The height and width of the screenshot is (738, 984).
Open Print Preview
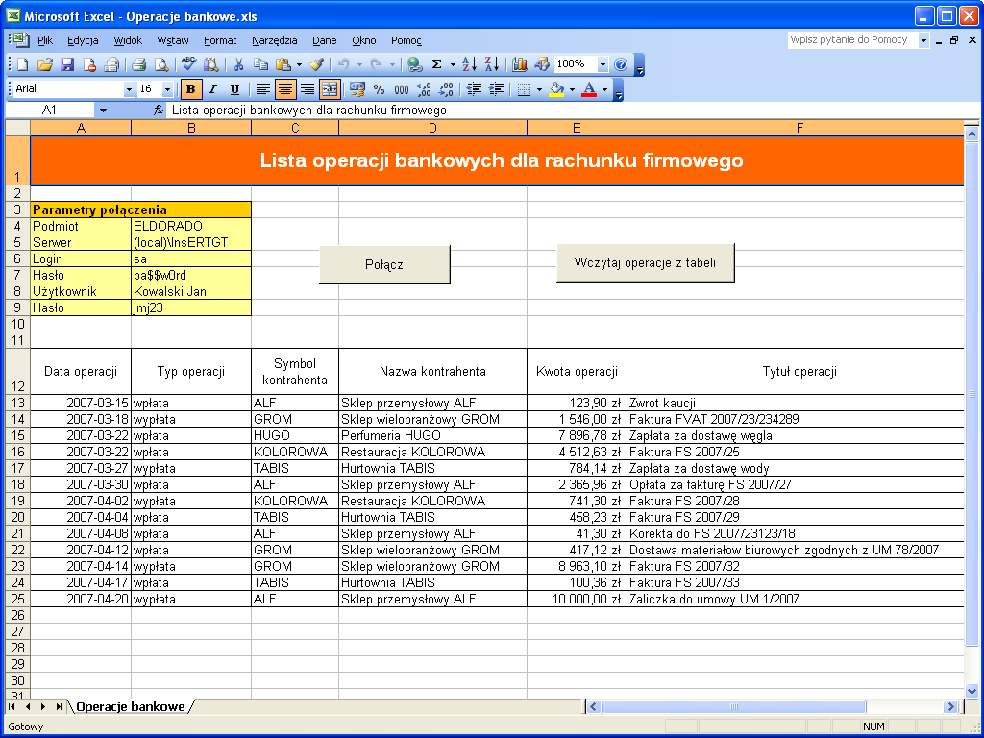tap(161, 64)
